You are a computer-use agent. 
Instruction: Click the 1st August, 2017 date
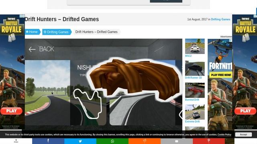197,19
